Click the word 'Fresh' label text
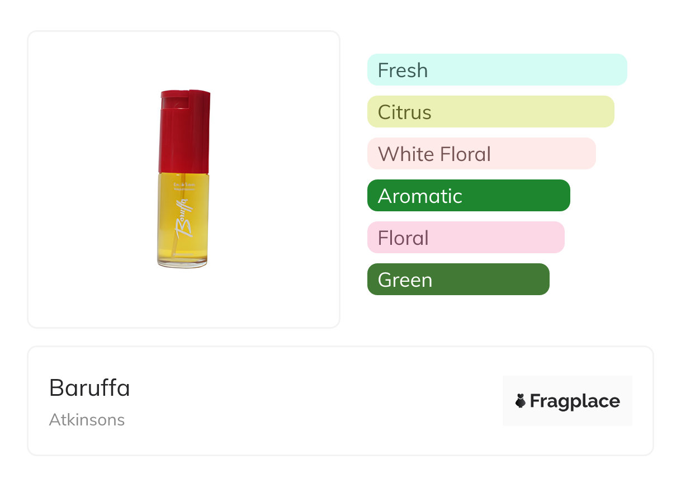 click(403, 70)
